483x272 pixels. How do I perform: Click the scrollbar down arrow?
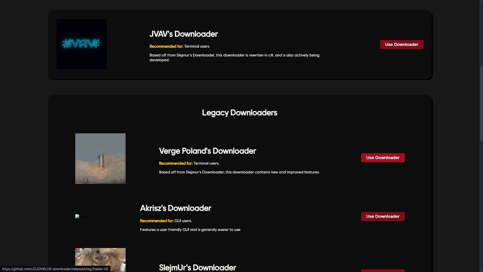(481, 270)
